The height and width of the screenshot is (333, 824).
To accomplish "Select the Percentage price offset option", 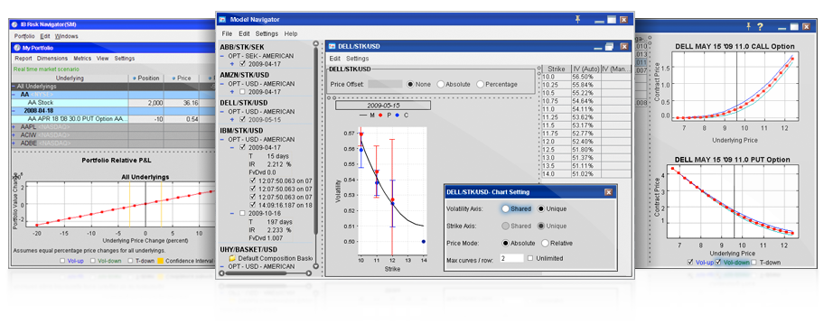I will (481, 84).
